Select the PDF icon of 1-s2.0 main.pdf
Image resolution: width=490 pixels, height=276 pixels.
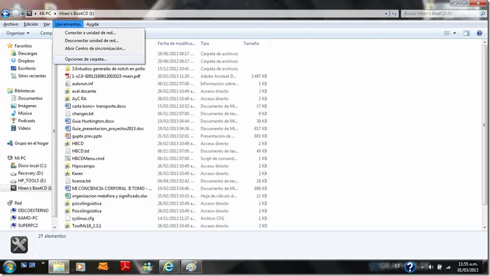coord(68,76)
